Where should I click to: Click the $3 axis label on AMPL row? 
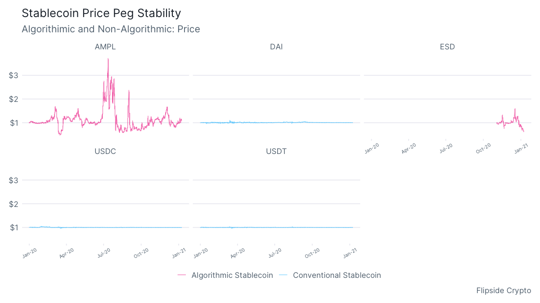pos(13,75)
